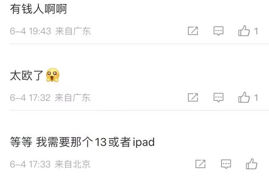
Task: Tap "来自广东" on the 17:32 comment
Action: pyautogui.click(x=73, y=98)
